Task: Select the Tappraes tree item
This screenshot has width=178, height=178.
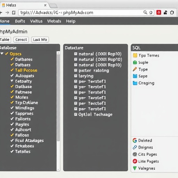Action: [24, 114]
